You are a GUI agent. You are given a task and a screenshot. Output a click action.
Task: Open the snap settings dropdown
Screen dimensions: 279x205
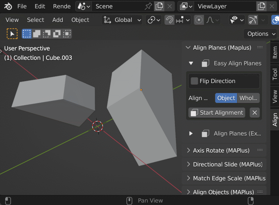(x=182, y=20)
